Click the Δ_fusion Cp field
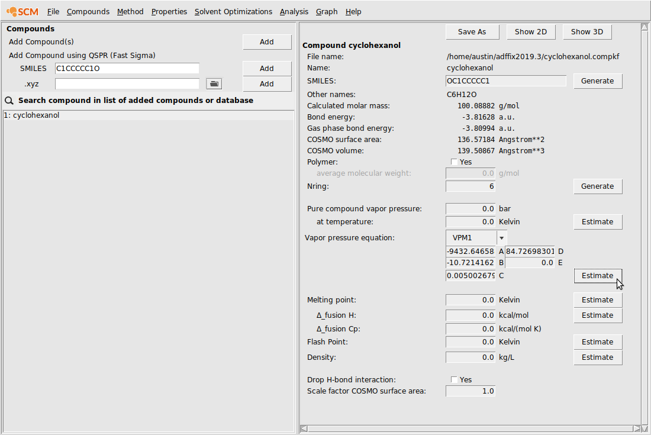The image size is (651, 435). 470,328
